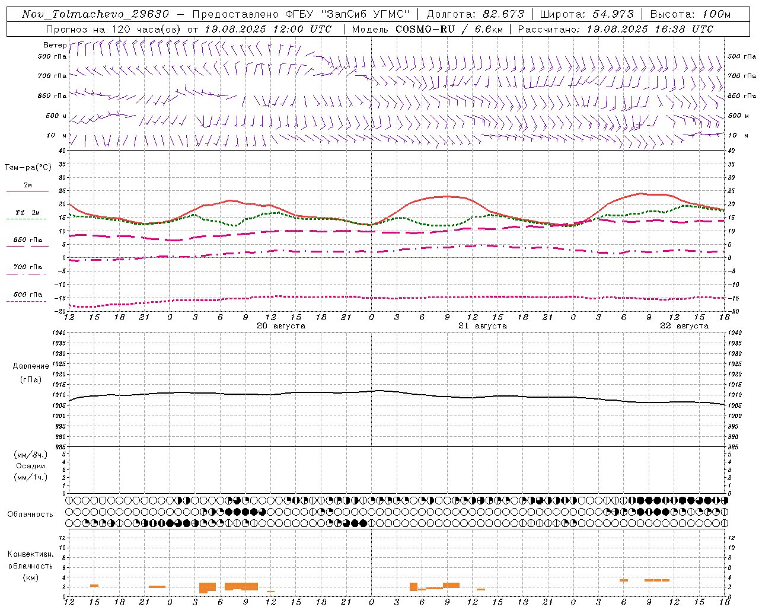Click the station title Nov_Tolmachevo_29630
This screenshot has width=759, height=607.
(95, 14)
